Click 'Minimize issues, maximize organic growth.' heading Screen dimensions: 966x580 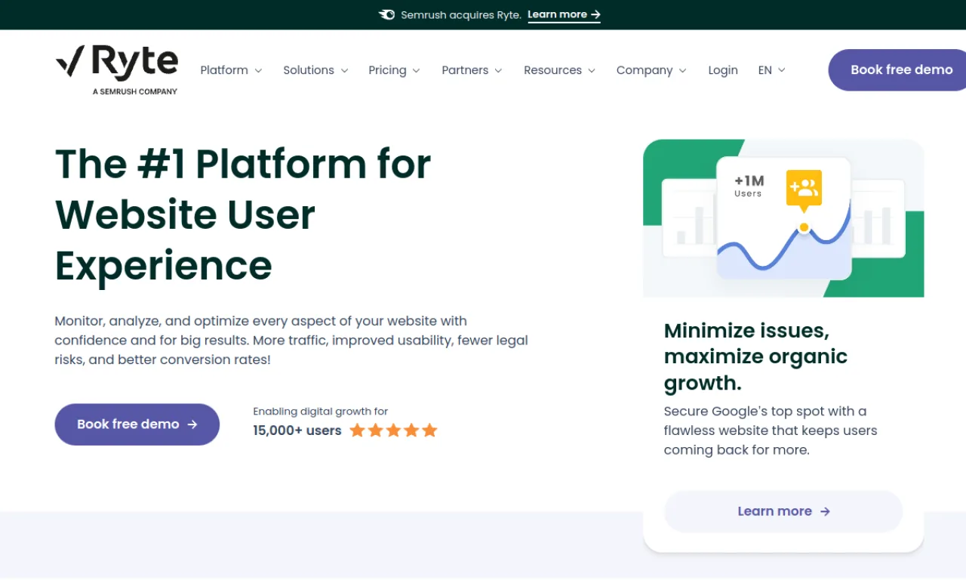[755, 356]
